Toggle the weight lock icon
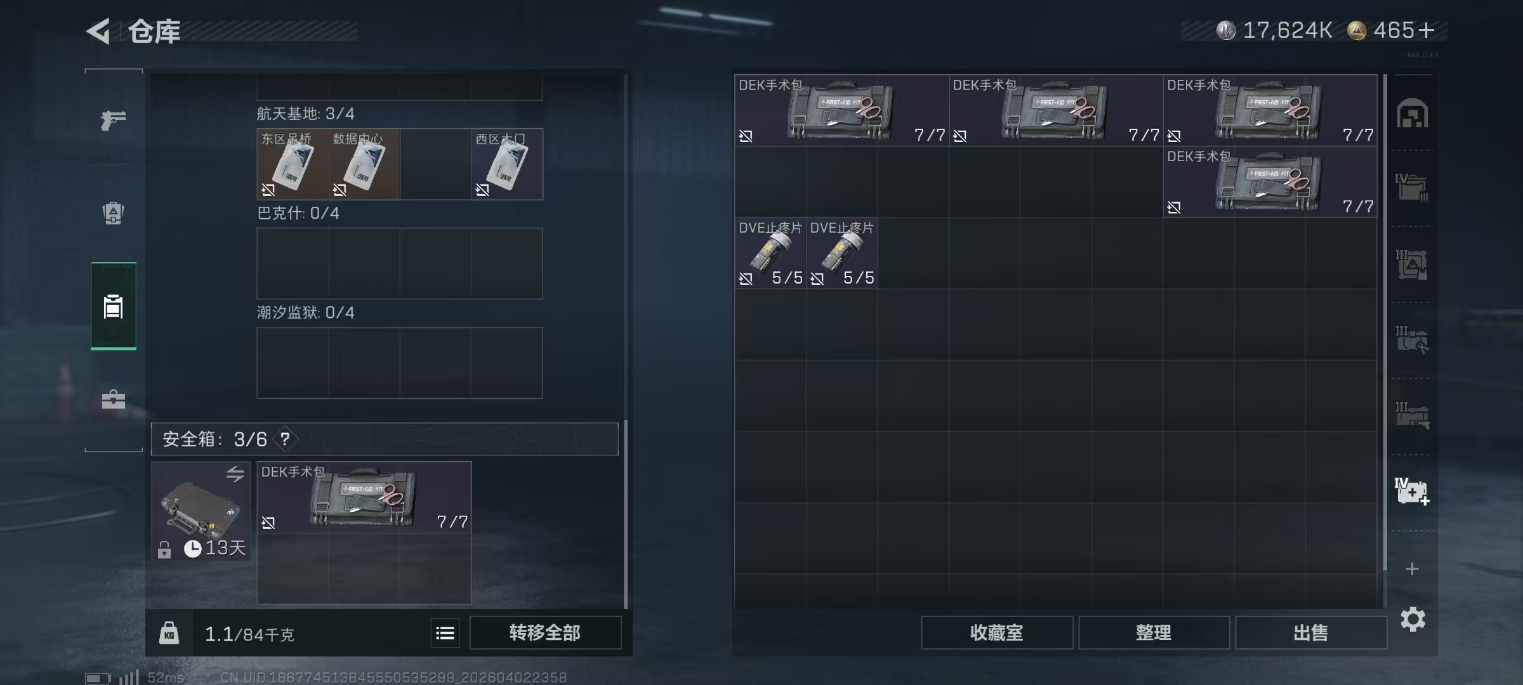Image resolution: width=1523 pixels, height=685 pixels. click(169, 633)
